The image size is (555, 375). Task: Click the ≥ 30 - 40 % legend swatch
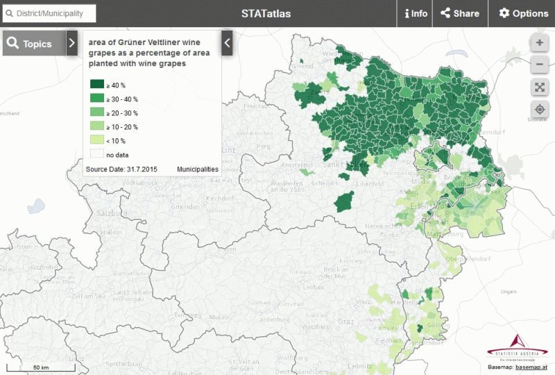point(96,99)
